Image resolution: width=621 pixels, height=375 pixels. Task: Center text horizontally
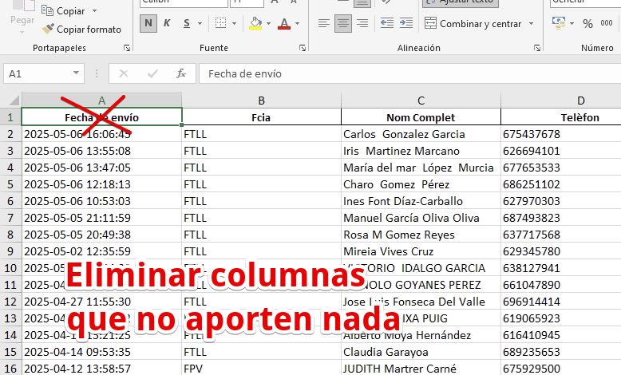coord(343,23)
